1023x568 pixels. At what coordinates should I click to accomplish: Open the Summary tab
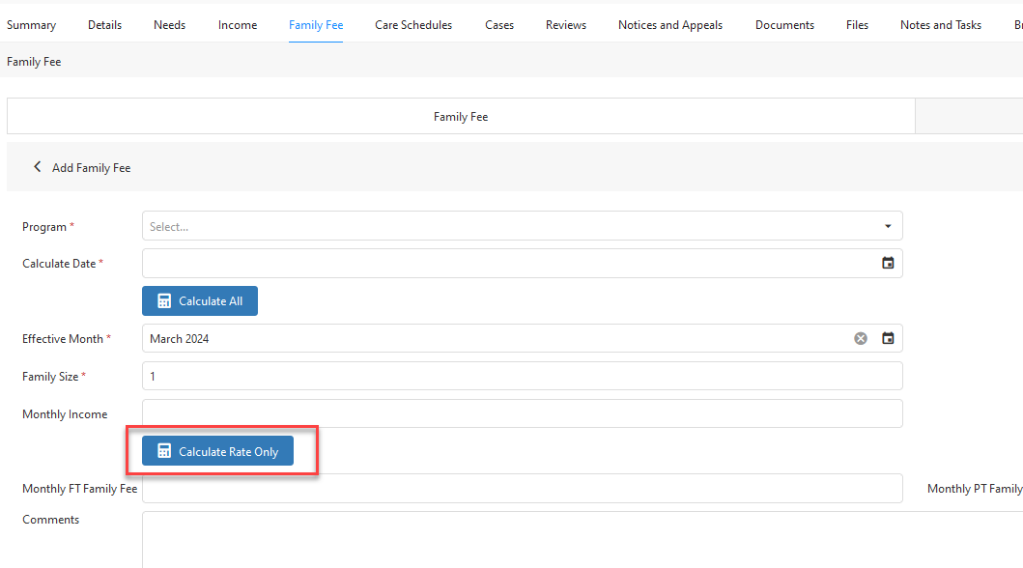[x=31, y=25]
